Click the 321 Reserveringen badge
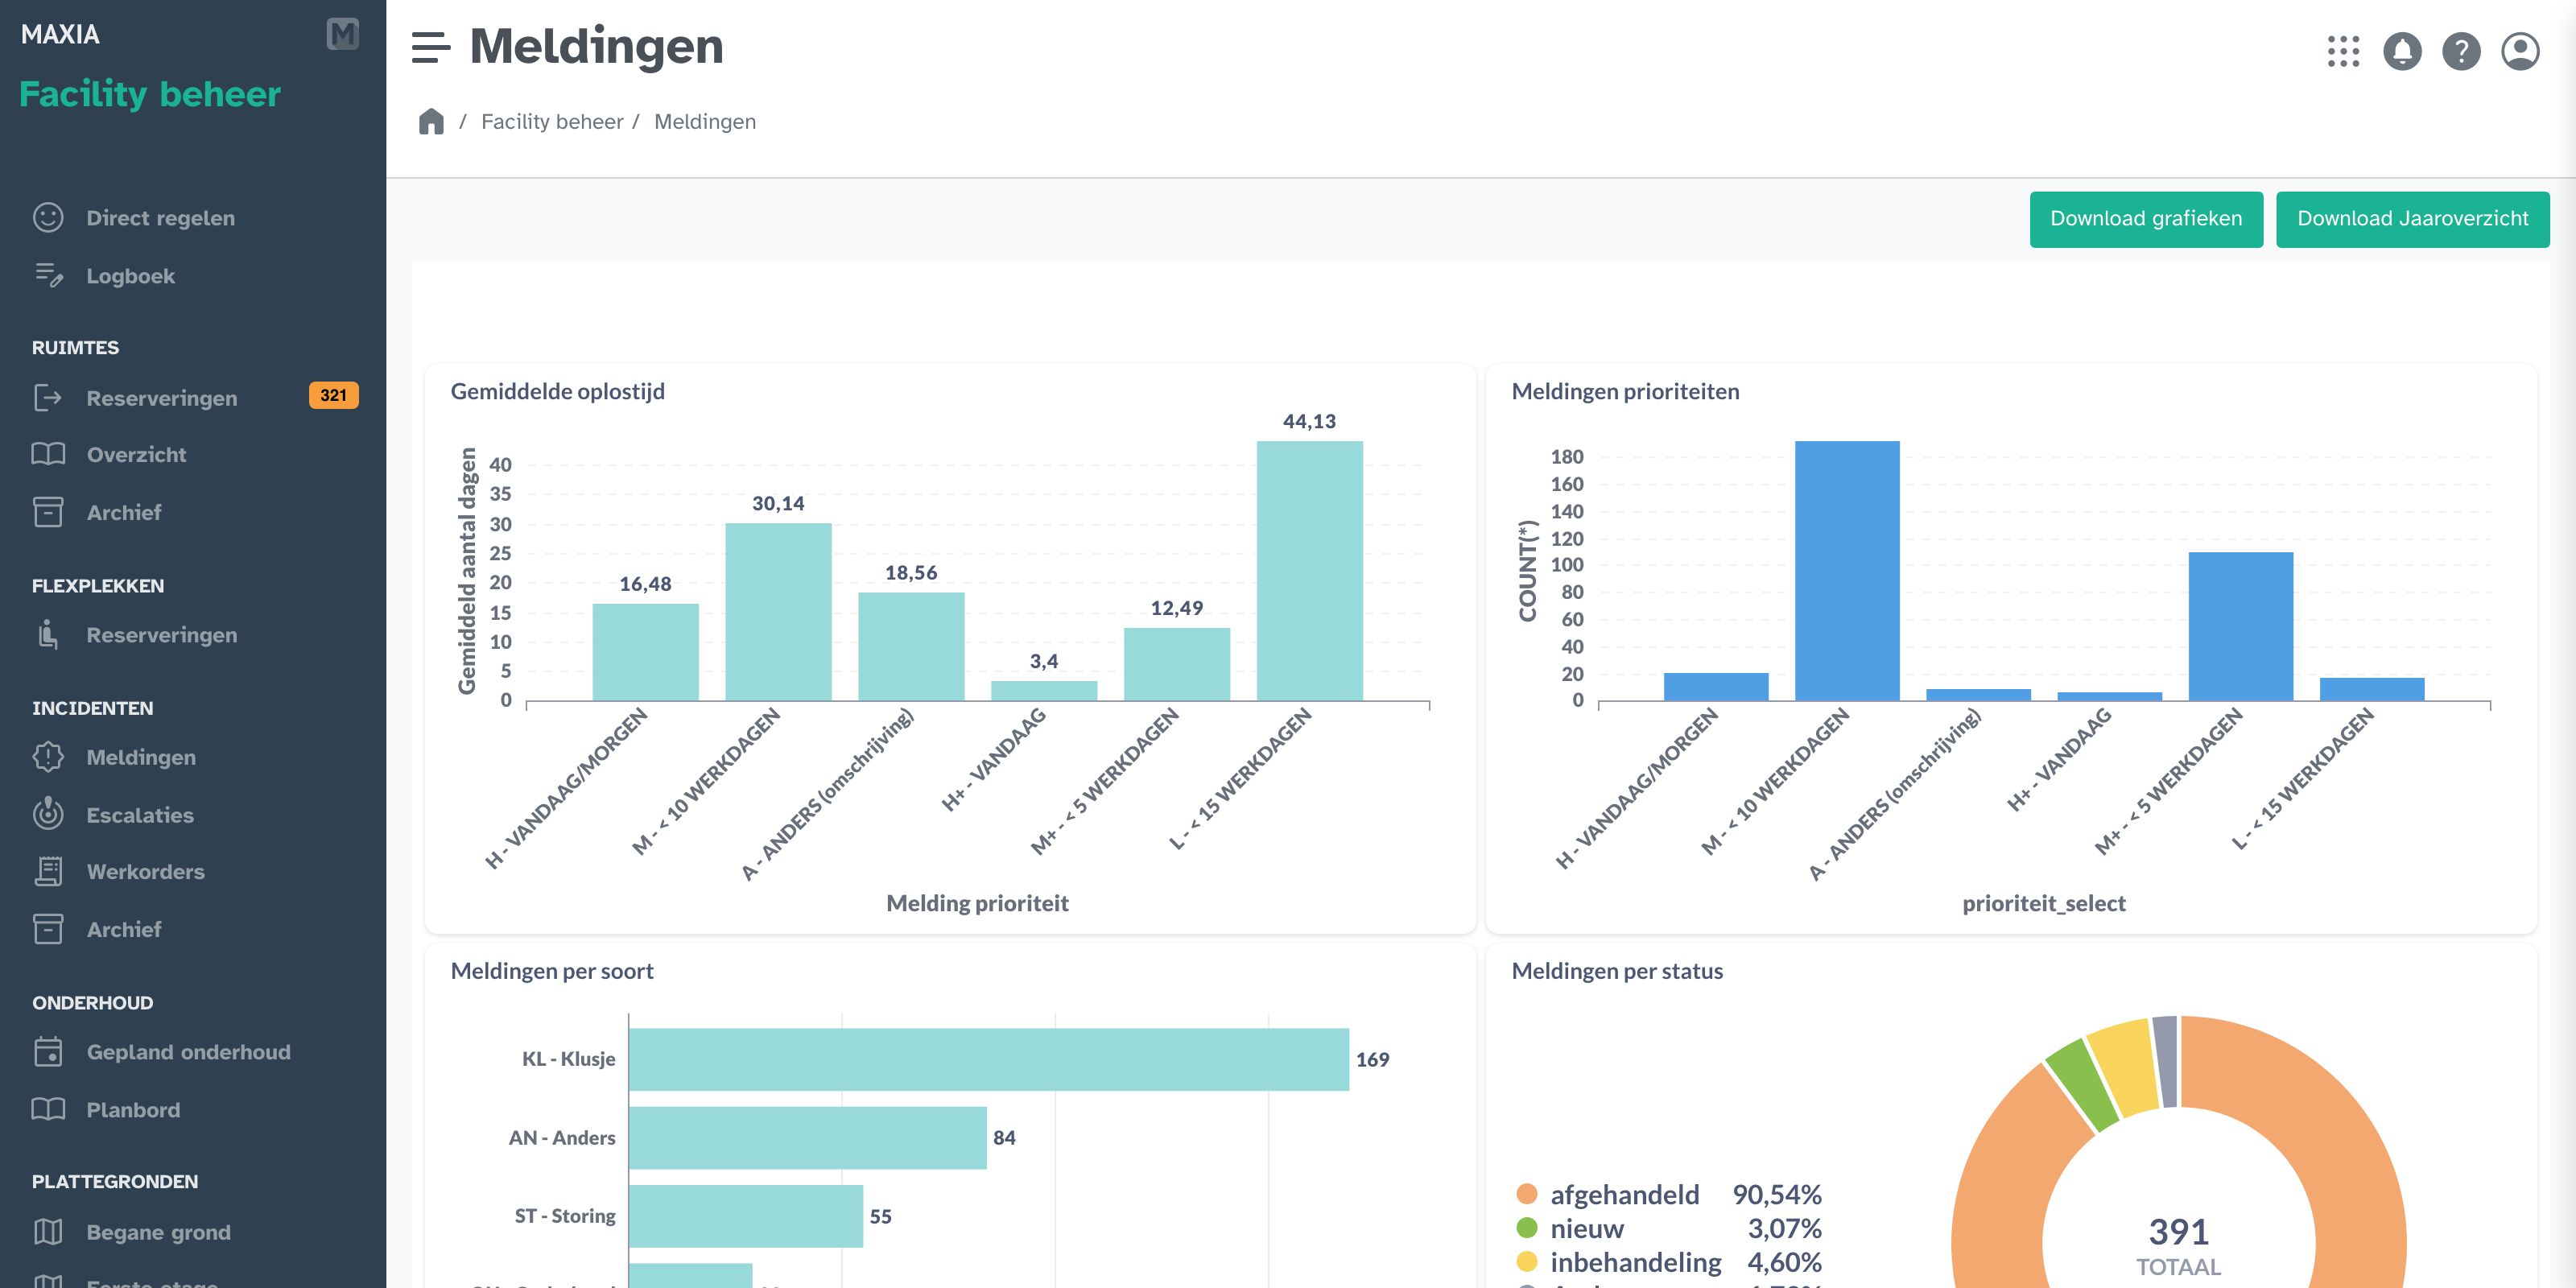This screenshot has width=2576, height=1288. coord(334,396)
